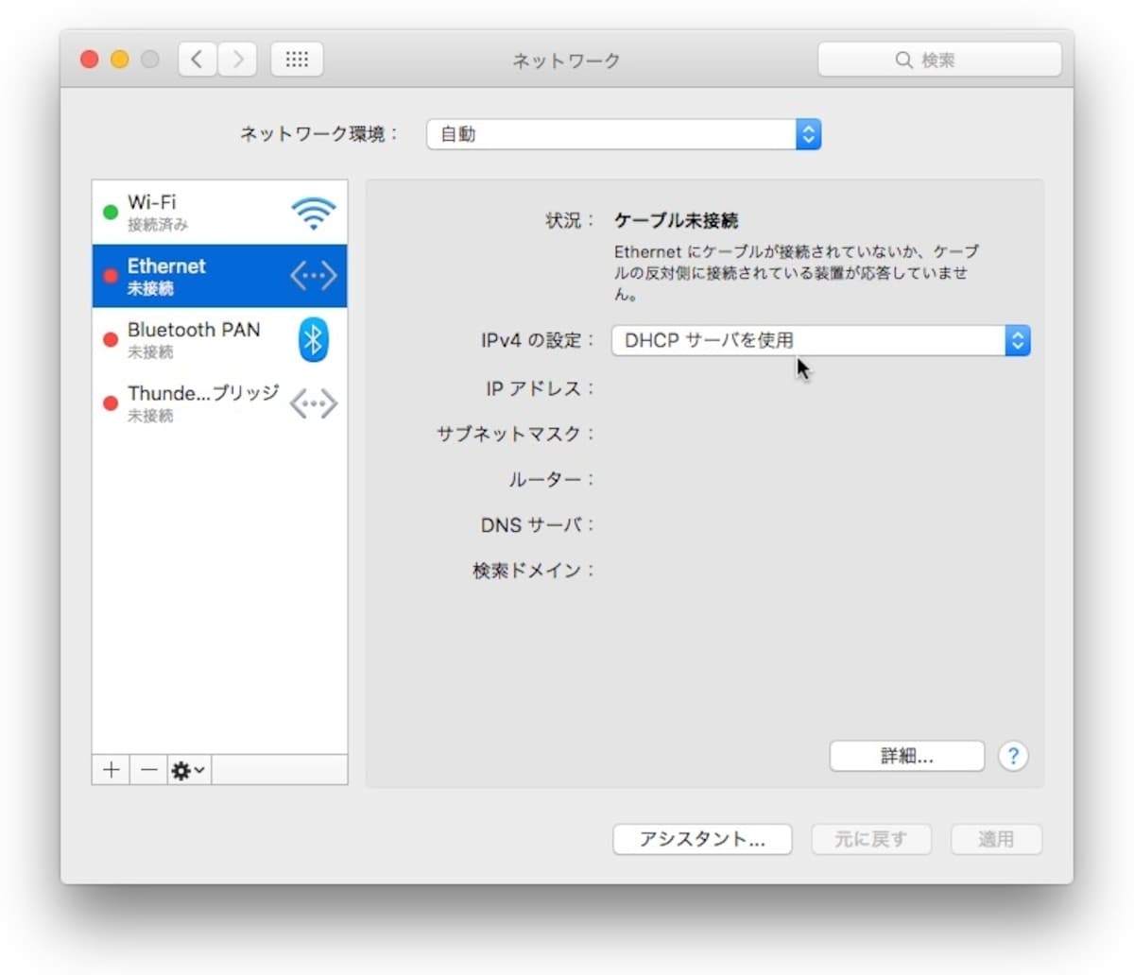Click the Thunderbolt bridge arrows icon
Image resolution: width=1134 pixels, height=975 pixels.
tap(313, 403)
